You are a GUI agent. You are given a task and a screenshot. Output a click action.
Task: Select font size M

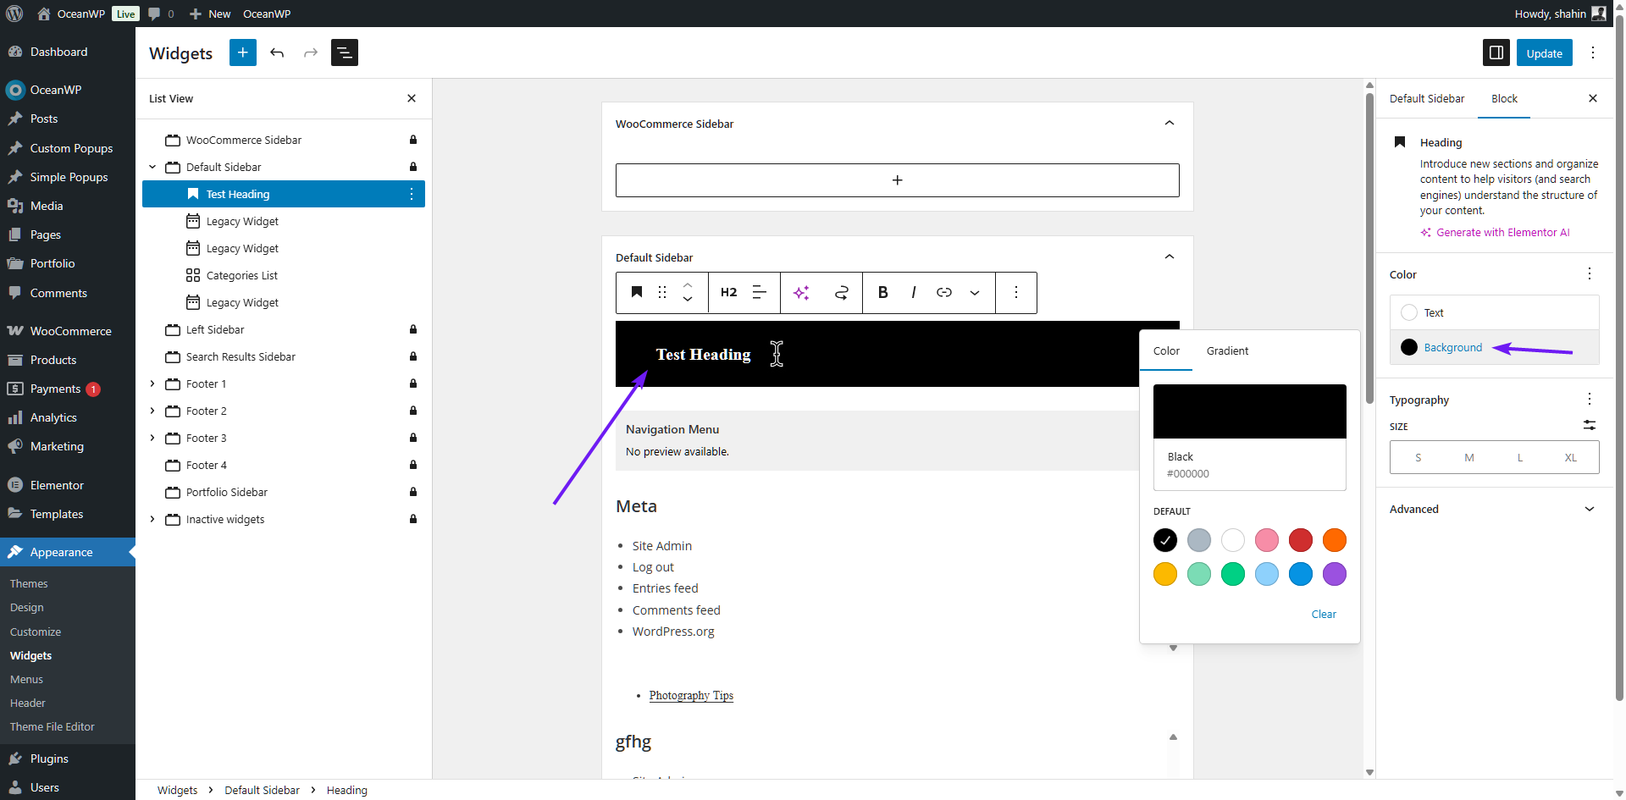pos(1469,457)
